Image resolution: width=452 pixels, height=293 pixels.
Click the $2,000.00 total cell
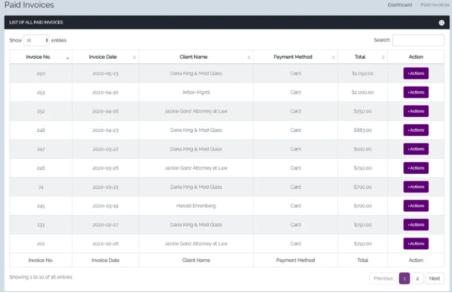[x=362, y=92]
